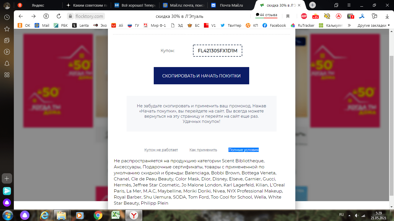Open the OK bookmark
394x221 pixels.
click(x=24, y=25)
